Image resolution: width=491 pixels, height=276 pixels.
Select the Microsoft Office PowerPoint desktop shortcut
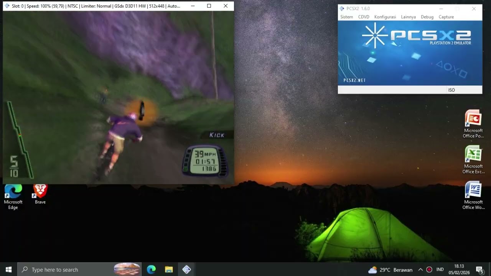click(x=473, y=124)
